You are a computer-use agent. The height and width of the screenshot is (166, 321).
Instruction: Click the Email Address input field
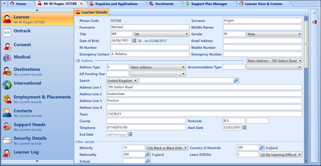pyautogui.click(x=262, y=41)
